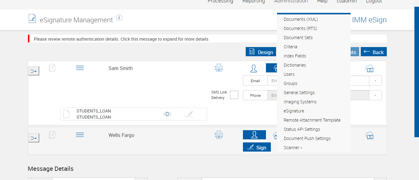Click the printer icon in Wells Fargo row
This screenshot has width=419, height=180.
coord(219,135)
